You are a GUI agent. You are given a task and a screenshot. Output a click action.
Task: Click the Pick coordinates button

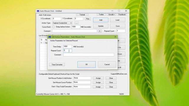[88, 19]
